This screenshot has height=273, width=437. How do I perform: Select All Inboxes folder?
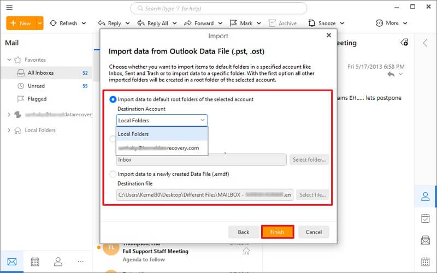(x=46, y=73)
